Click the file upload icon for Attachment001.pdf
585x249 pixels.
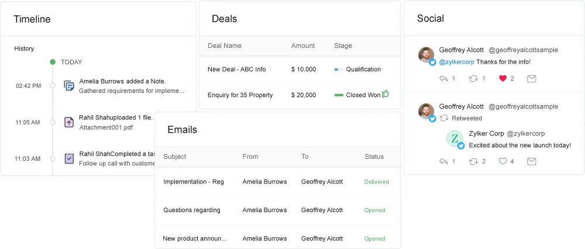[69, 122]
